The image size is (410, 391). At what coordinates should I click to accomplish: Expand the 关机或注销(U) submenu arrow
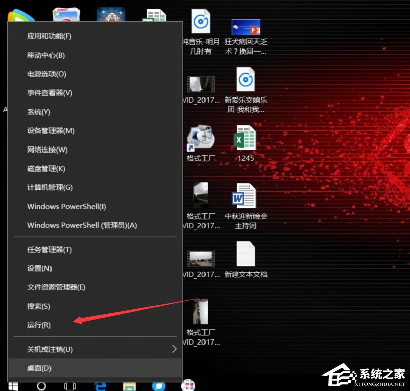(174, 349)
